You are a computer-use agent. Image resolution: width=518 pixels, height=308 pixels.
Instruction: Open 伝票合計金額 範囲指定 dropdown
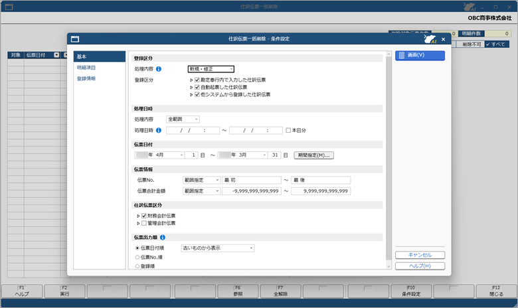(201, 191)
